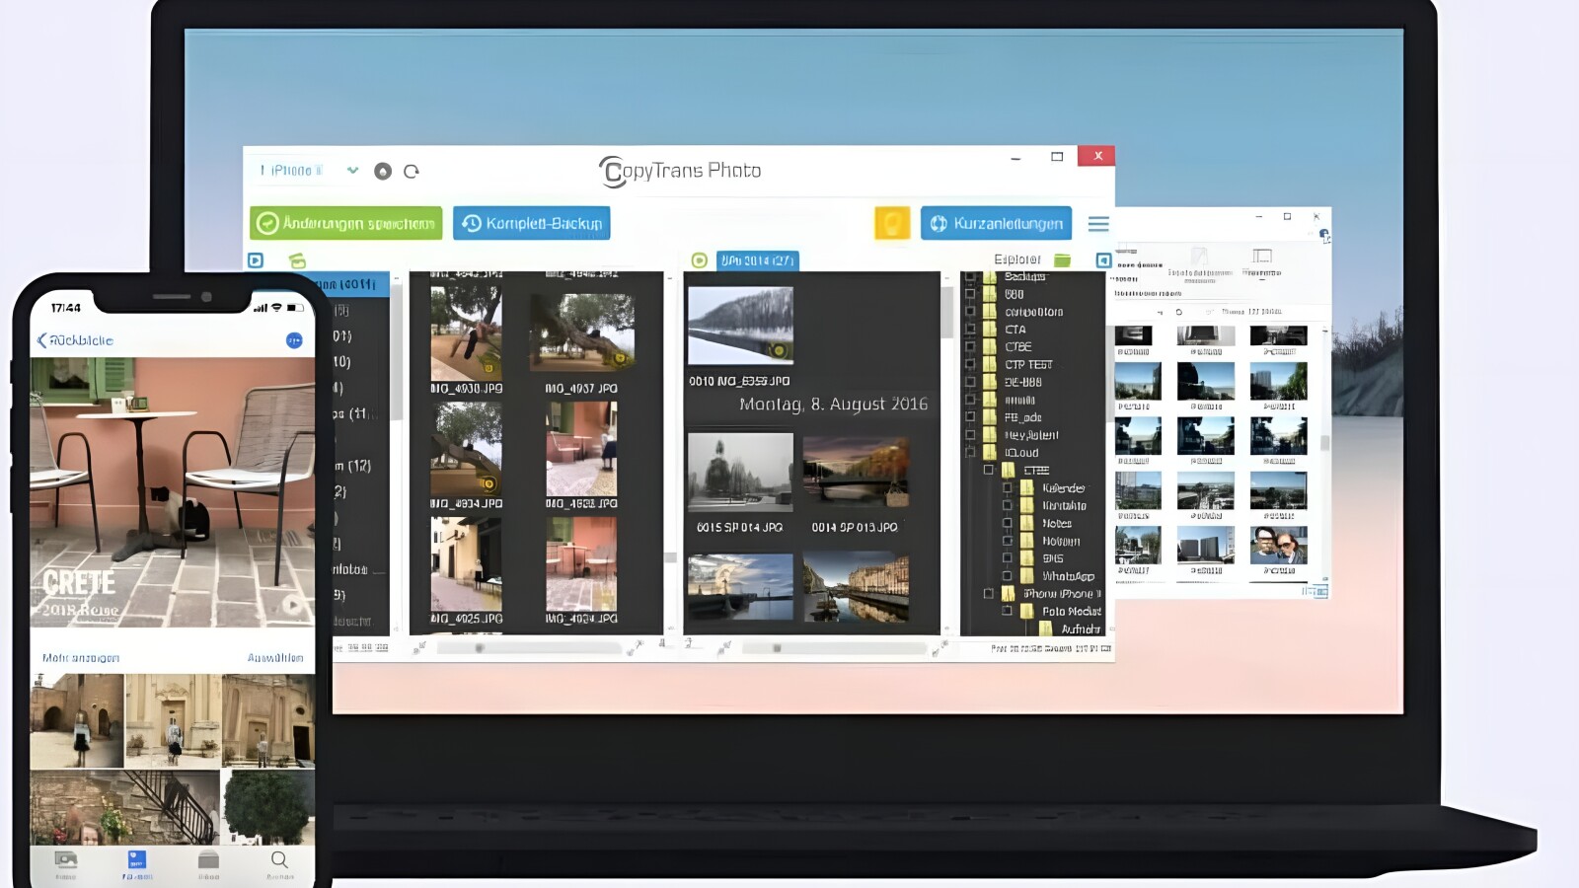Select the blue highlighted album date tab

[x=757, y=260]
